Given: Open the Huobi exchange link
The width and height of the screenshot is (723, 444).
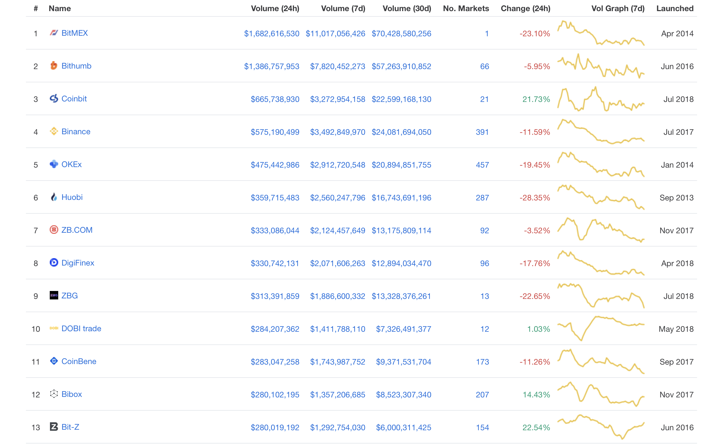Looking at the screenshot, I should (x=72, y=197).
